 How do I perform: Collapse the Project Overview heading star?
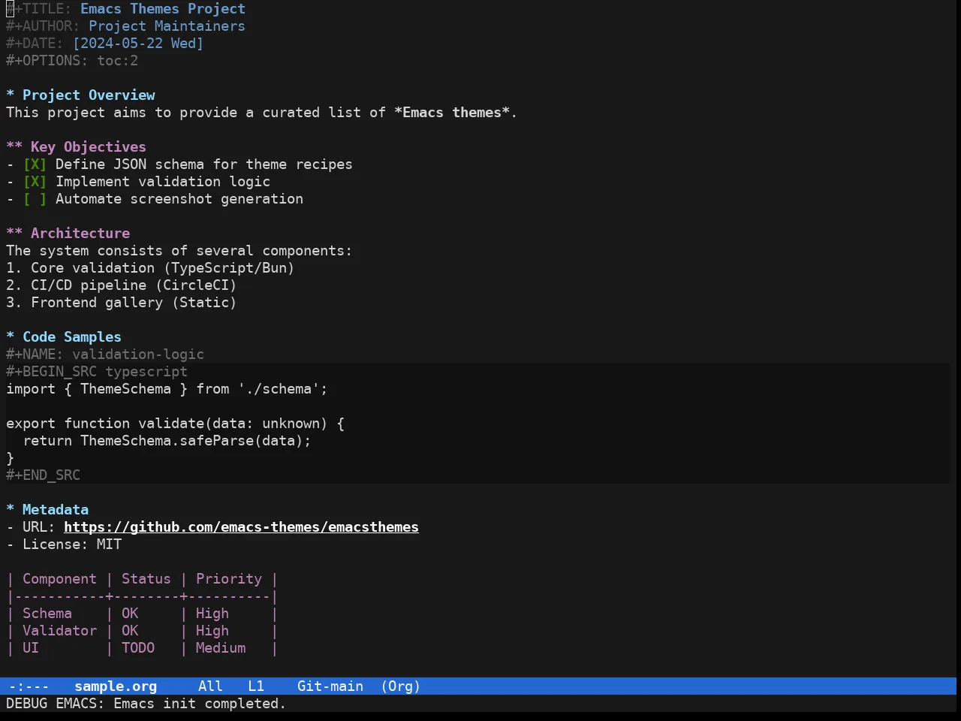point(10,95)
